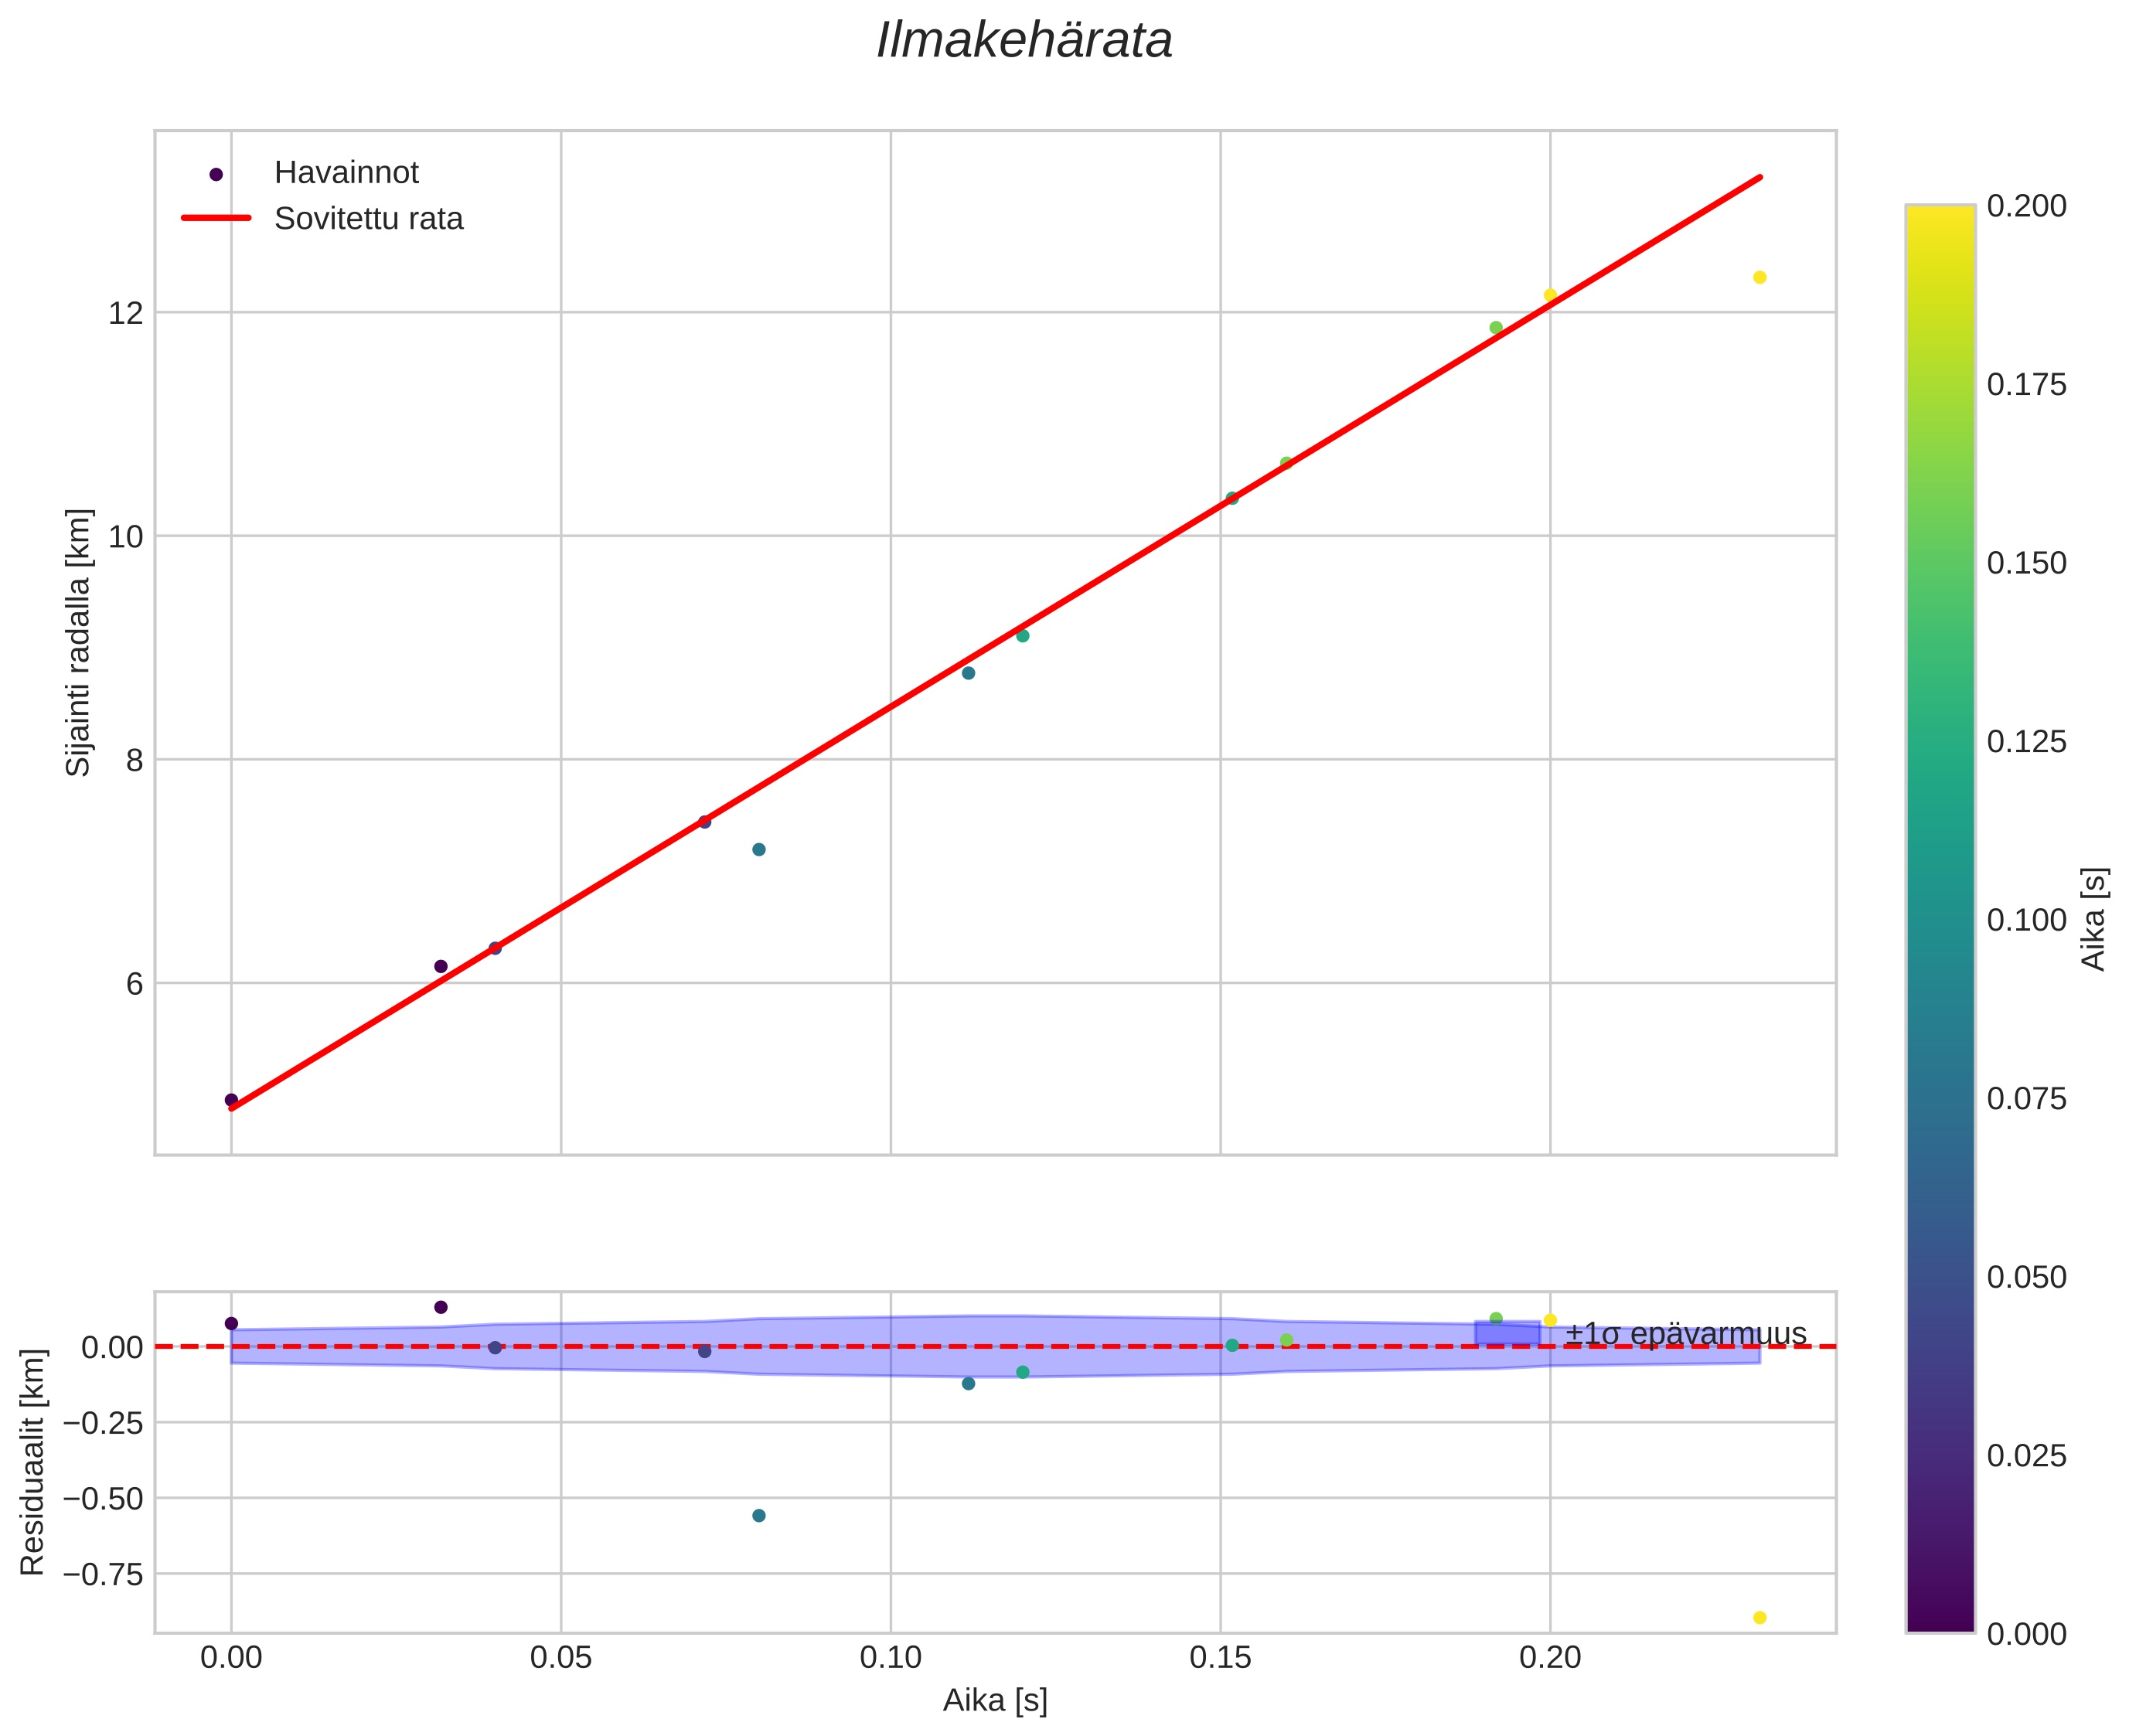Click the teal residual point near −0.50
The width and height of the screenshot is (2129, 1736).
pos(758,1516)
